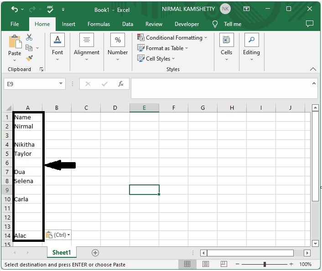This screenshot has height=271, width=322.
Task: Open the Font group
Action: (x=57, y=47)
